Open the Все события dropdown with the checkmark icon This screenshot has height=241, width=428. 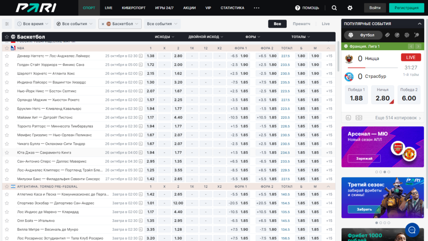(74, 24)
